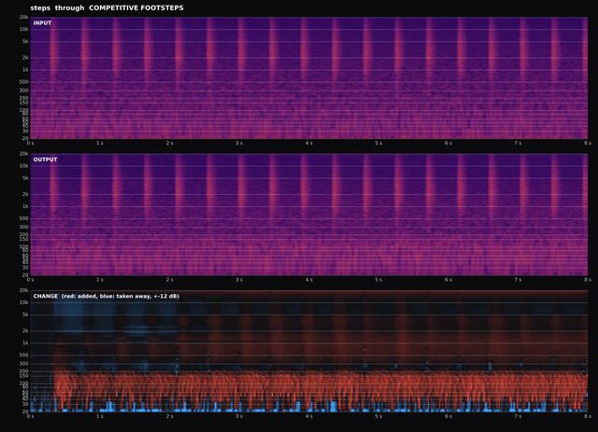Click the 1k frequency tick of INPUT panel

point(25,70)
